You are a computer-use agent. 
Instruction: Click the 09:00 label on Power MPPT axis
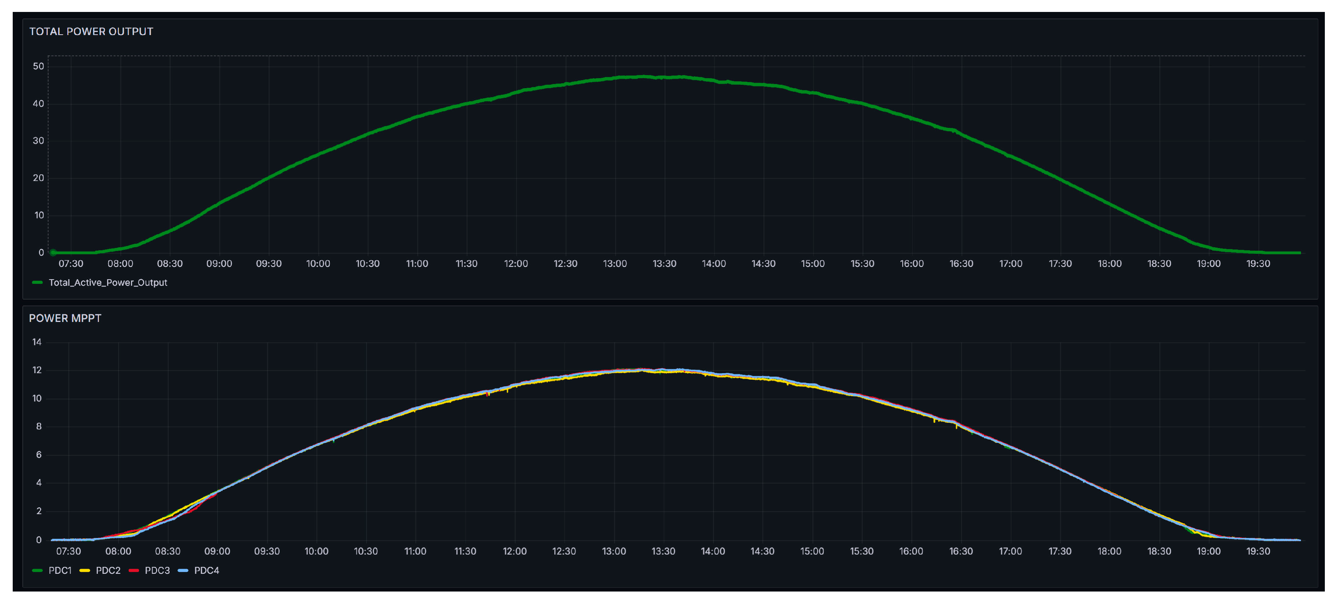pos(217,551)
